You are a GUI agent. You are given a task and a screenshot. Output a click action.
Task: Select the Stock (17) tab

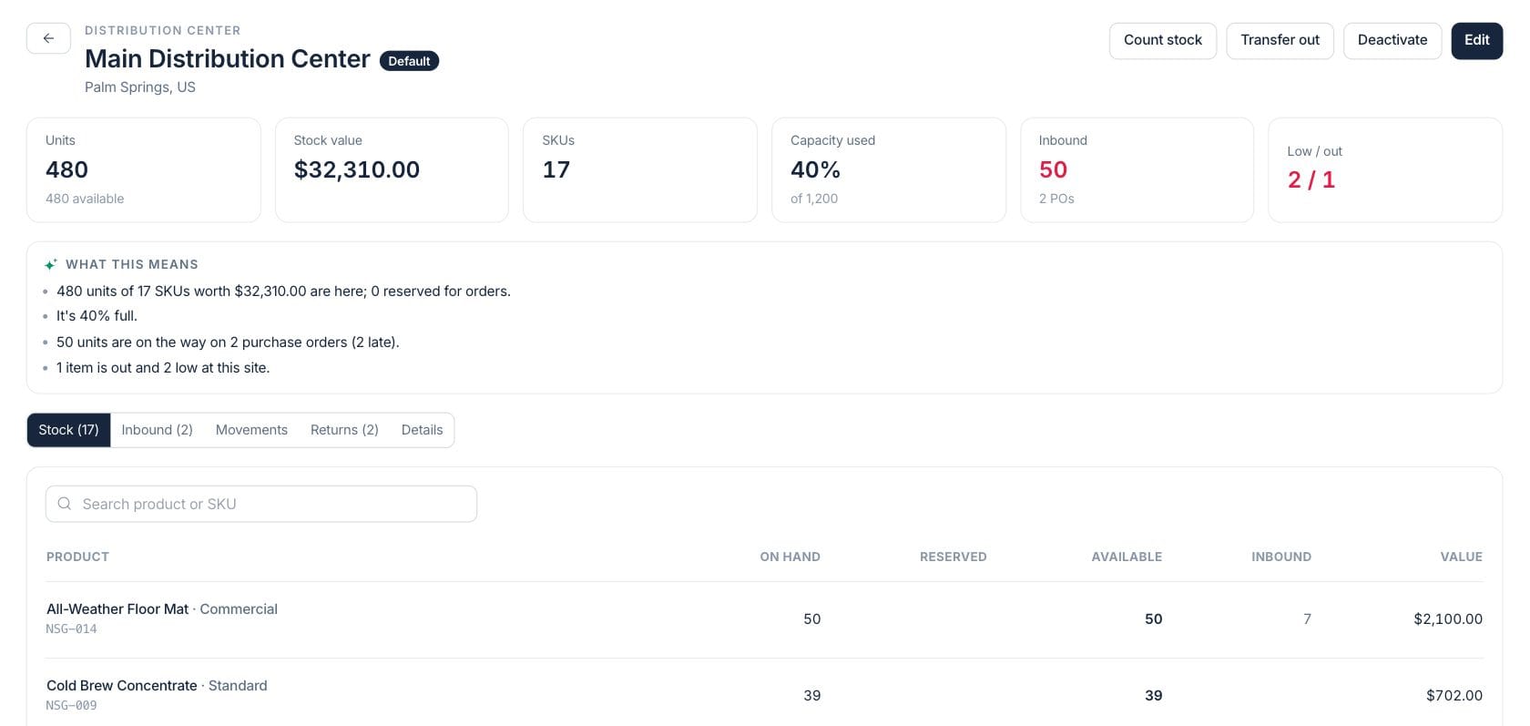pos(68,430)
